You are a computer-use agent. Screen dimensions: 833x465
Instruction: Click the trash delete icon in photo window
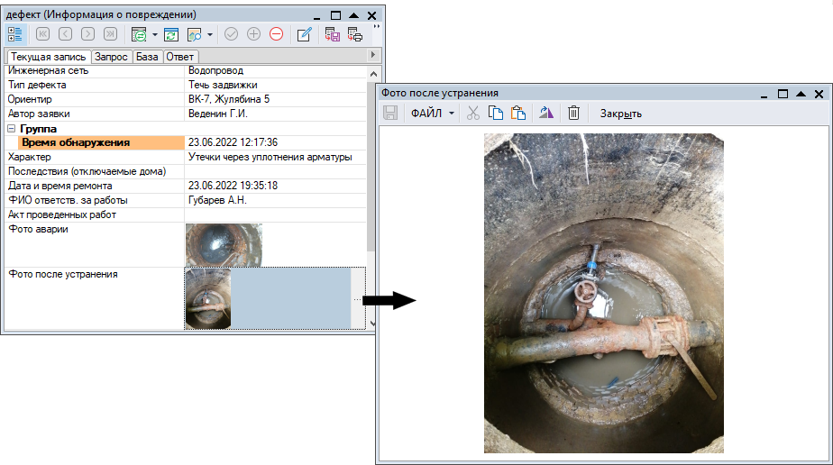pos(573,113)
